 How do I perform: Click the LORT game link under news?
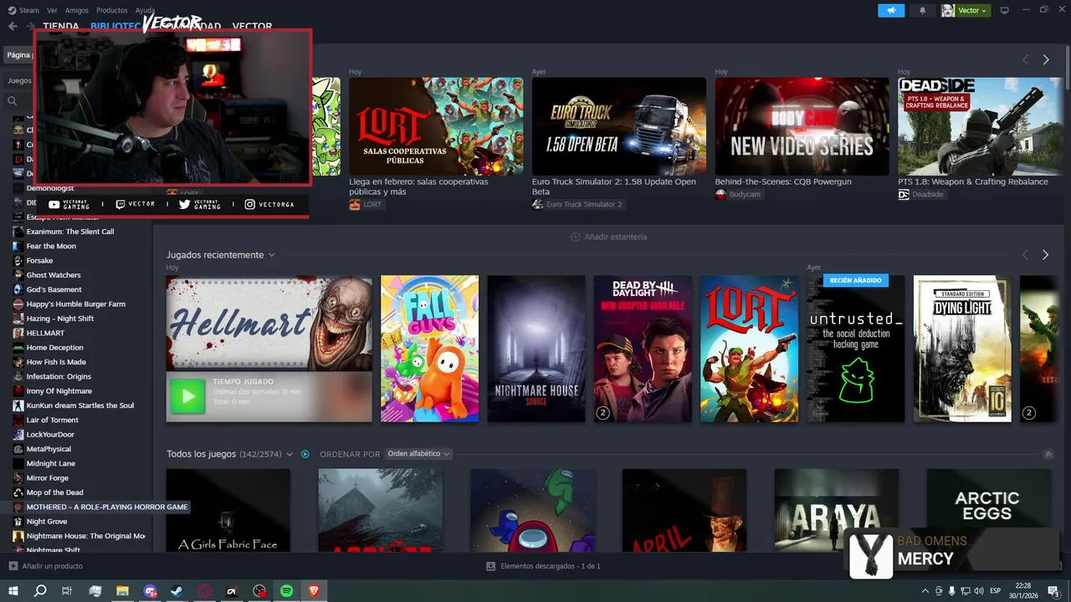(x=366, y=204)
